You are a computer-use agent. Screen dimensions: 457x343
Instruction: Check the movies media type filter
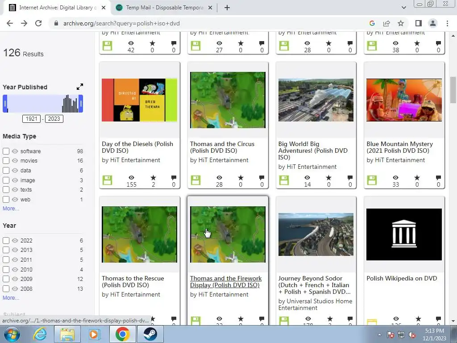(x=6, y=160)
